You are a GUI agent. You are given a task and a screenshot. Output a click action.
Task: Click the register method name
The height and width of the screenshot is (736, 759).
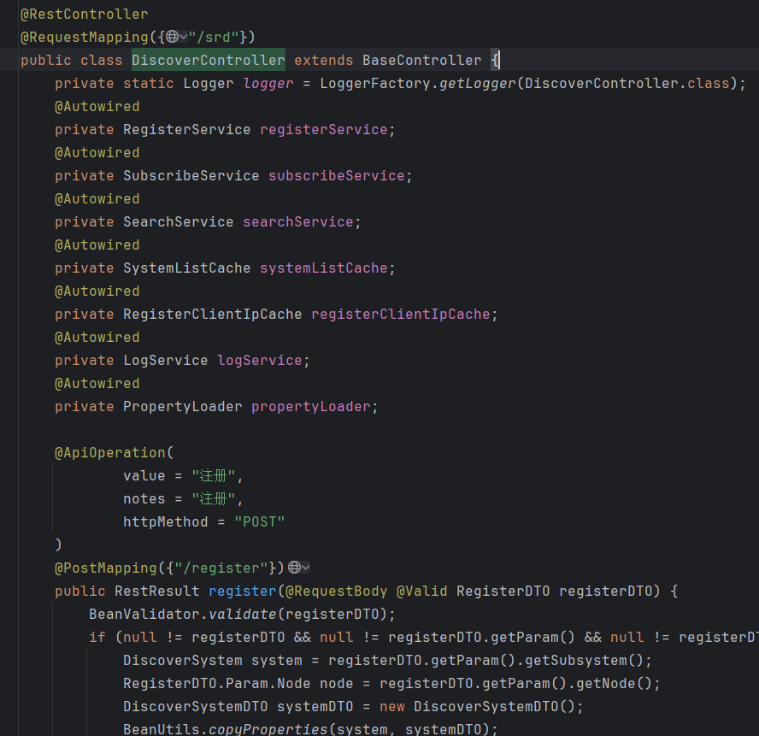(243, 592)
